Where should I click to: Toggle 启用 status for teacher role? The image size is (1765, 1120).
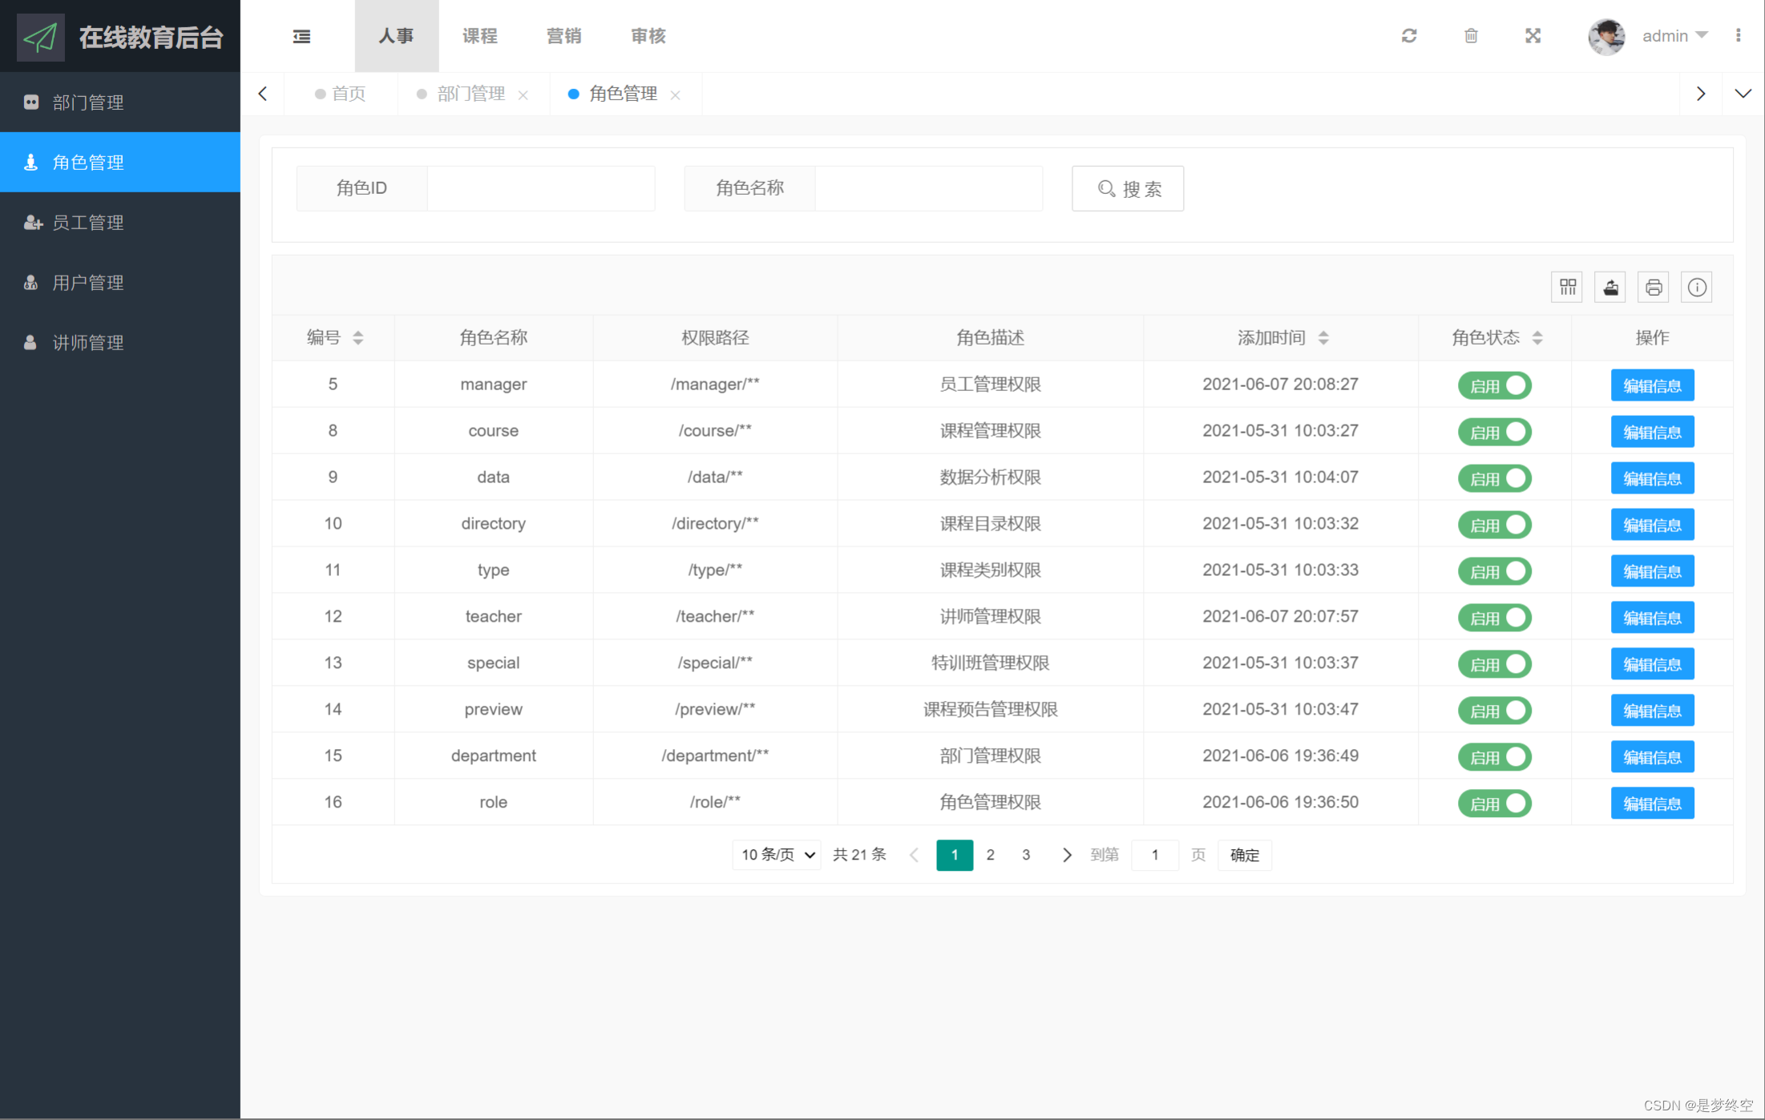click(1496, 616)
